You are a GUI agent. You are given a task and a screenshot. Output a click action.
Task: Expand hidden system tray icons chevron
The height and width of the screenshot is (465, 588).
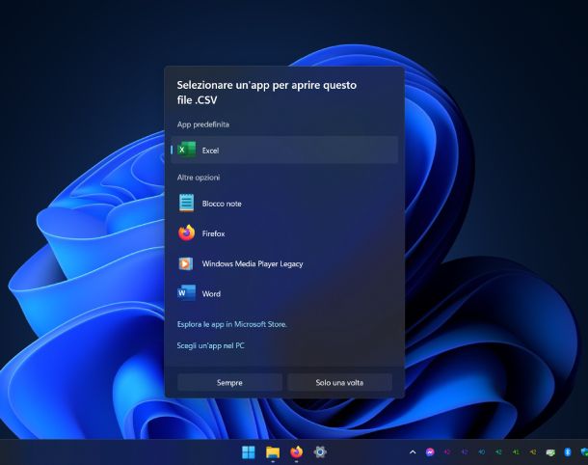point(413,451)
